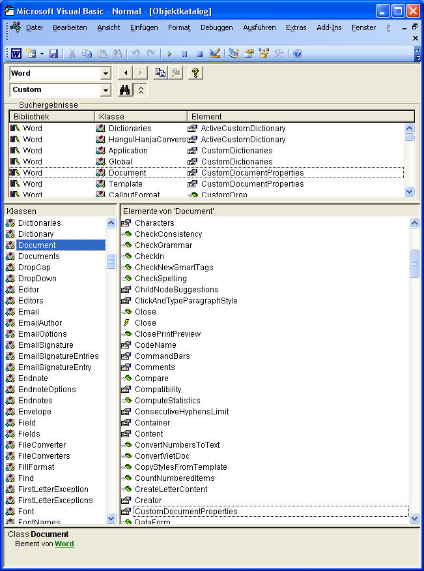Click the yellow question mark Help button

195,73
